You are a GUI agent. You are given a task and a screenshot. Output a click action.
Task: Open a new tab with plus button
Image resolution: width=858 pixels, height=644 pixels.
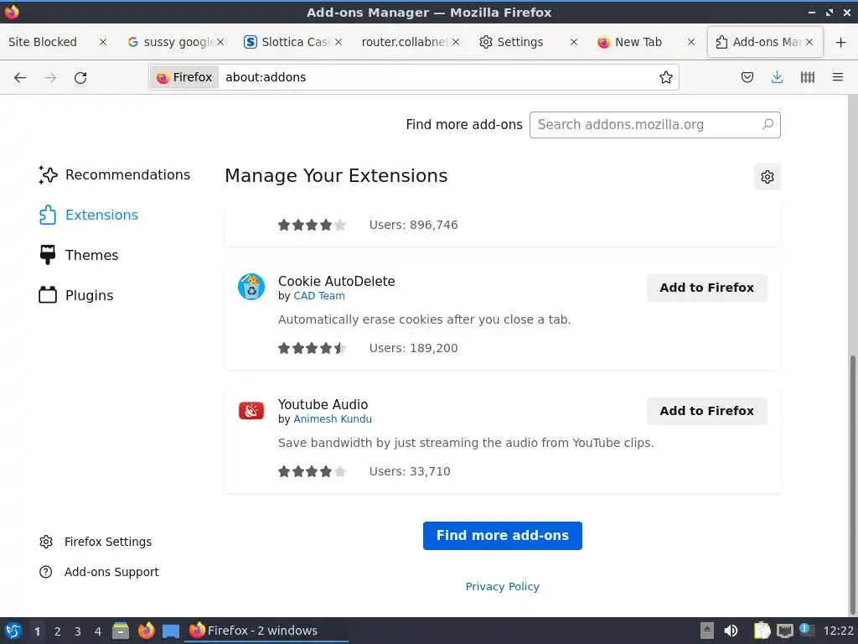841,42
